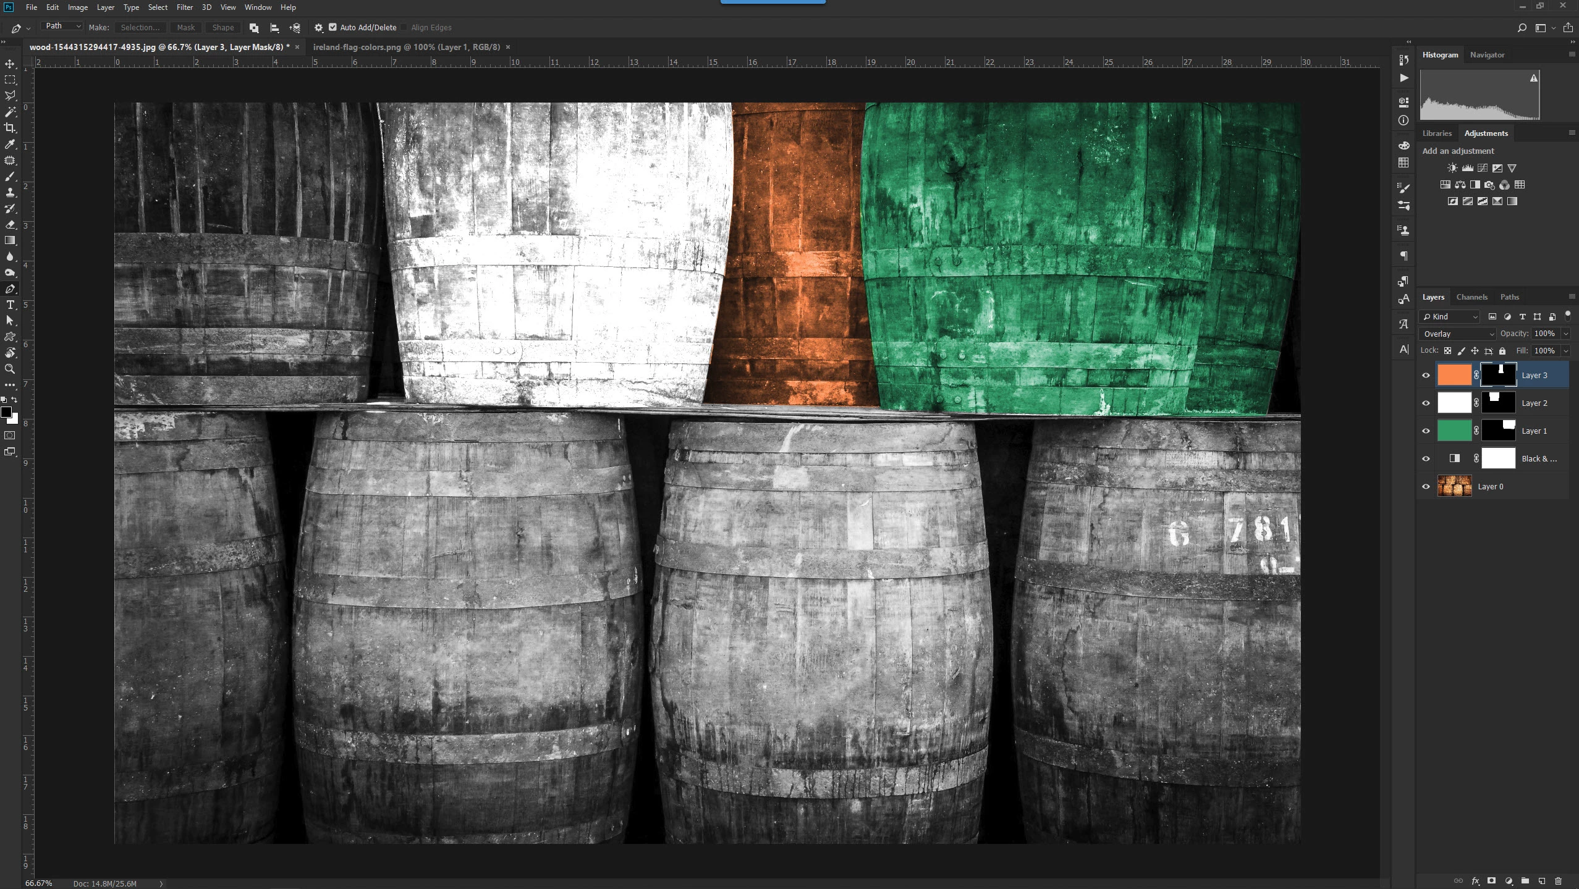Screen dimensions: 1579x889
Task: Add Brightness/Contrast adjustment icon
Action: [1452, 168]
